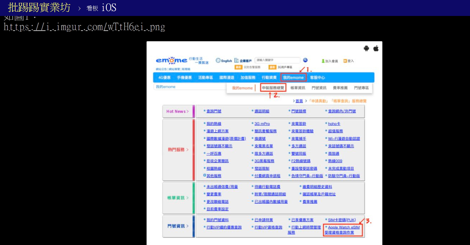Open the hoho卡 link
The image size is (470, 245).
click(334, 124)
